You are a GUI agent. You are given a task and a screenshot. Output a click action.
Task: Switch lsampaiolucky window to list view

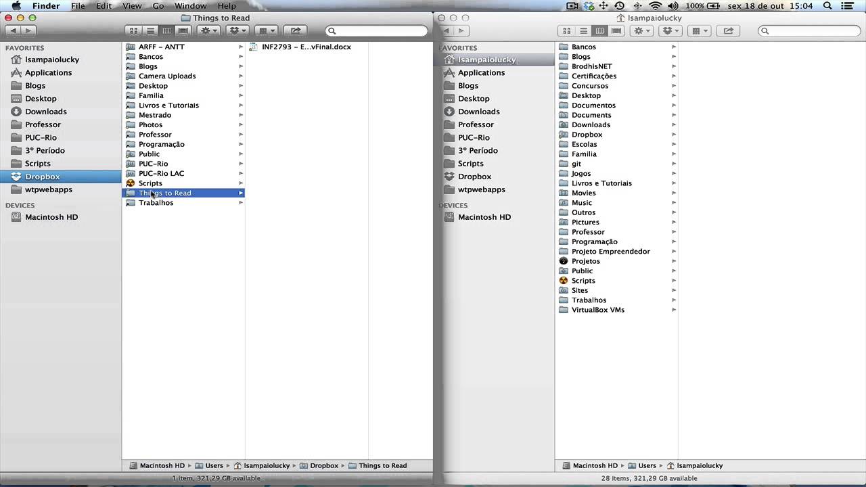(x=583, y=30)
